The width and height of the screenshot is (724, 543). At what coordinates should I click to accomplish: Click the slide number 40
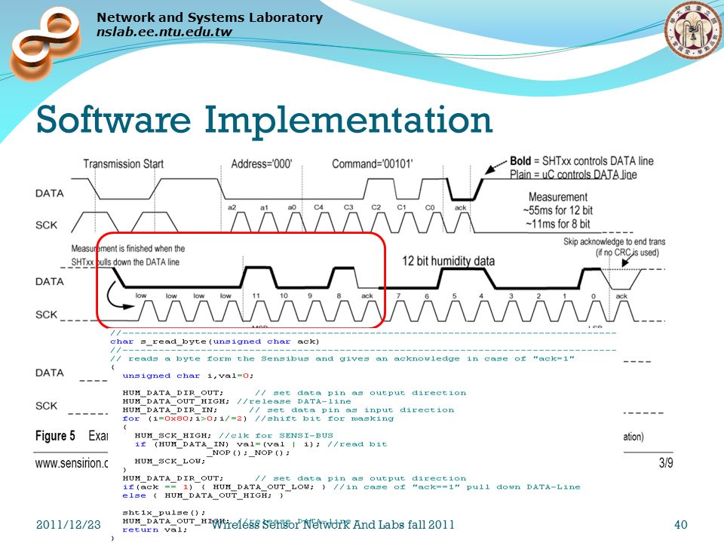(x=680, y=525)
